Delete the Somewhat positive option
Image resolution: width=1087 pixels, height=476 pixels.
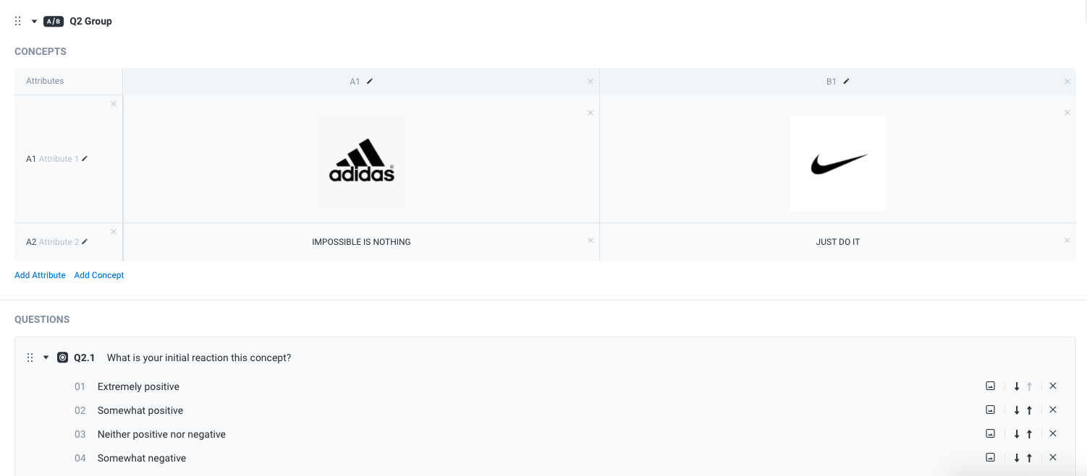coord(1053,410)
